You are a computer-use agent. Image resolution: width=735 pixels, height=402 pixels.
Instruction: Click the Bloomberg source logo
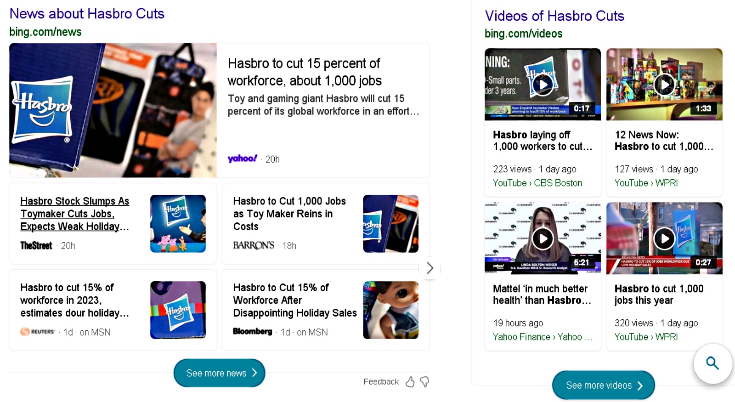253,331
